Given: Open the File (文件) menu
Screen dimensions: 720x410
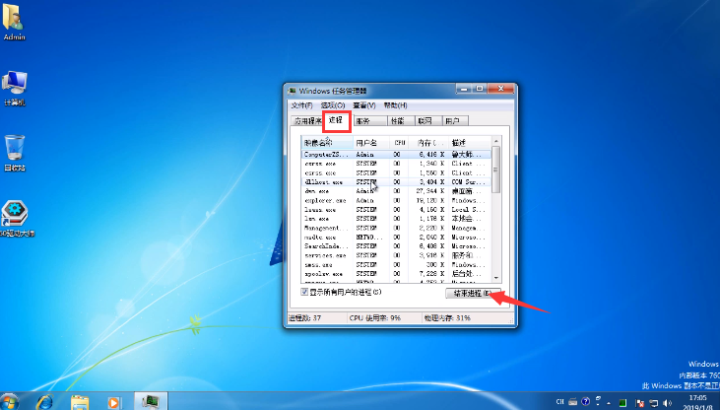Looking at the screenshot, I should [301, 105].
